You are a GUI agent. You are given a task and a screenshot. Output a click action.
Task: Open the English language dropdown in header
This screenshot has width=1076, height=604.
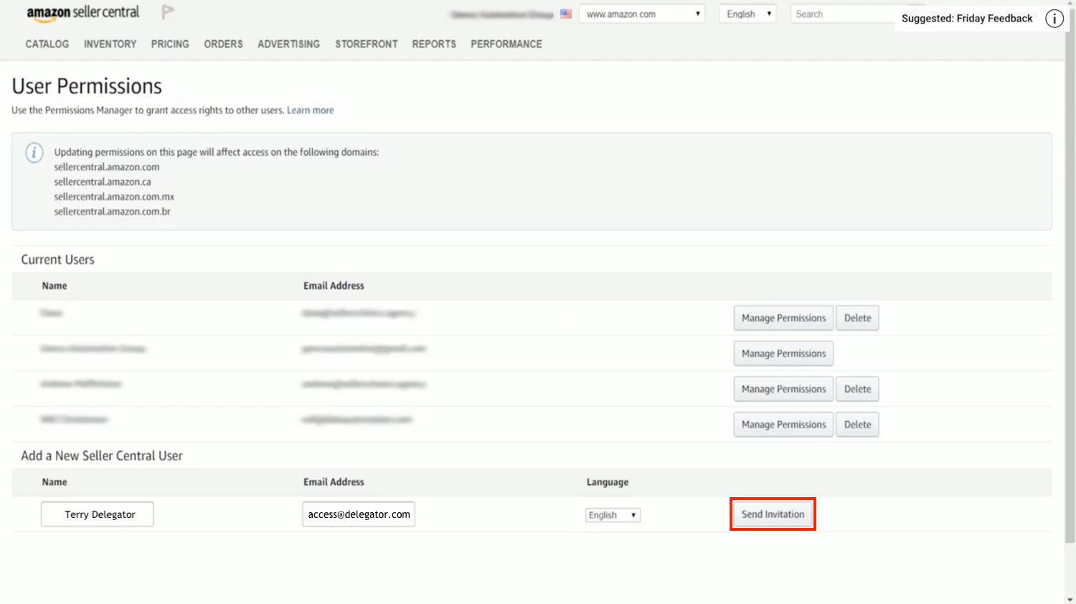click(x=747, y=14)
